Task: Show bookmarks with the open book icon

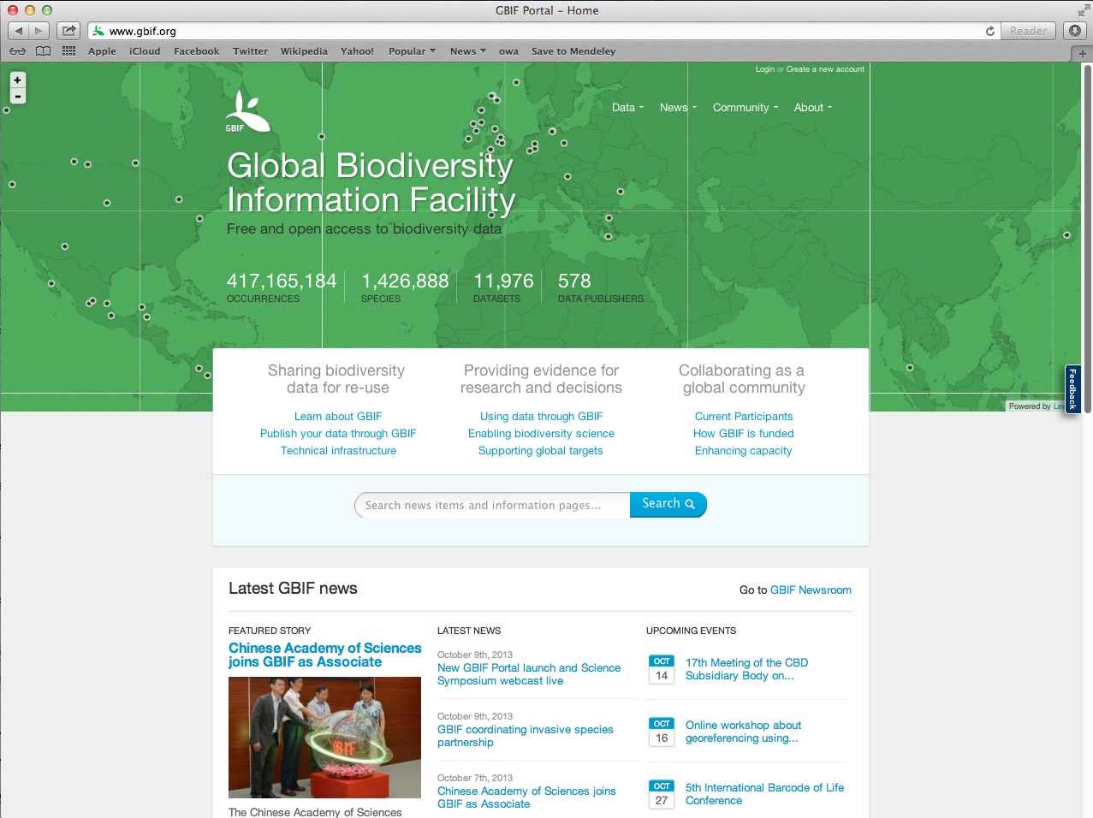Action: point(43,51)
